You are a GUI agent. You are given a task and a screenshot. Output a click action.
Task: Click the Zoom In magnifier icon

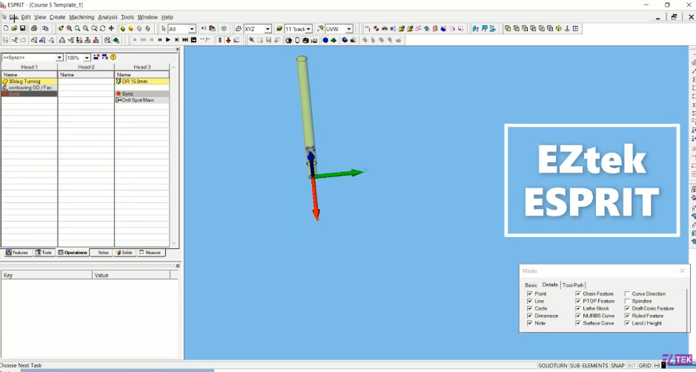click(x=77, y=29)
